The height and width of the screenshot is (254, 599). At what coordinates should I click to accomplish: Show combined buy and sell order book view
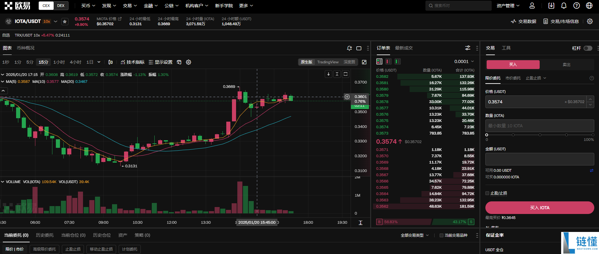379,61
